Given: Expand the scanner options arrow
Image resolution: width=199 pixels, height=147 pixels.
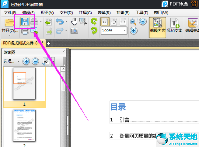Looking at the screenshot, I should (41, 21).
